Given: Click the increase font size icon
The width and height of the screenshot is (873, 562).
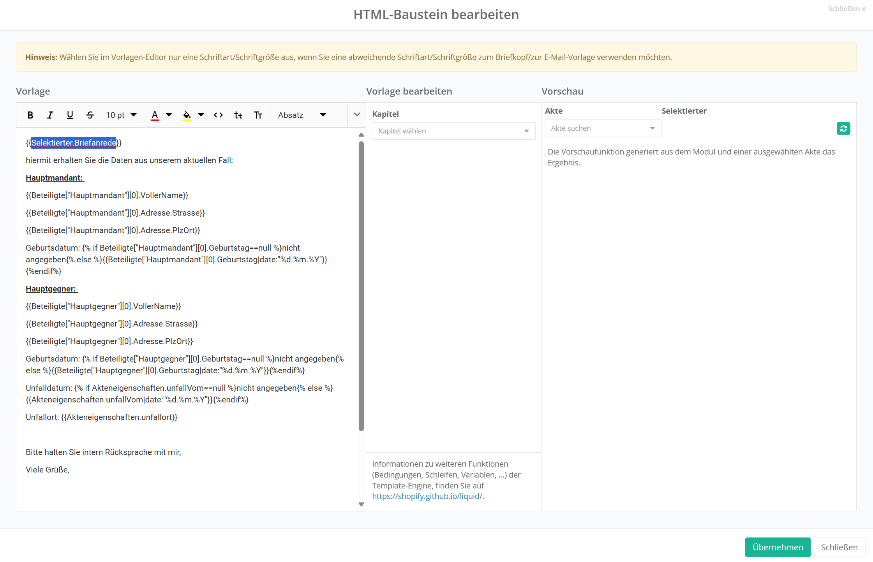Looking at the screenshot, I should tap(258, 115).
